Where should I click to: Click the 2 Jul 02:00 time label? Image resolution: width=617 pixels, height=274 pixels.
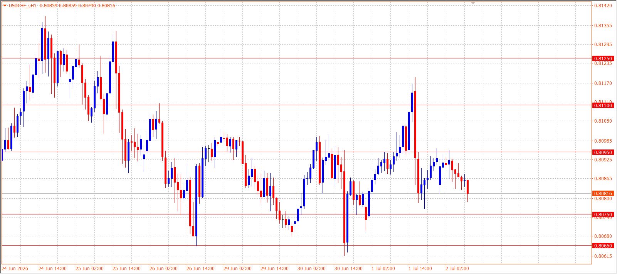click(457, 269)
